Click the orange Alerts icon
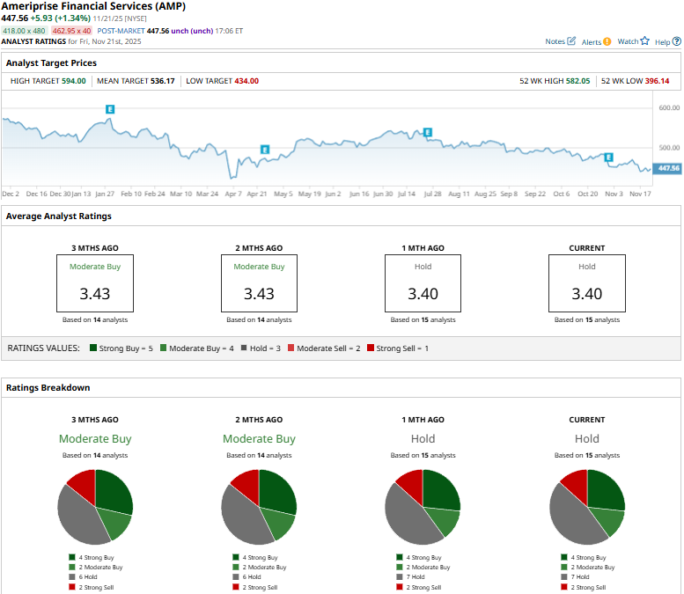 607,41
